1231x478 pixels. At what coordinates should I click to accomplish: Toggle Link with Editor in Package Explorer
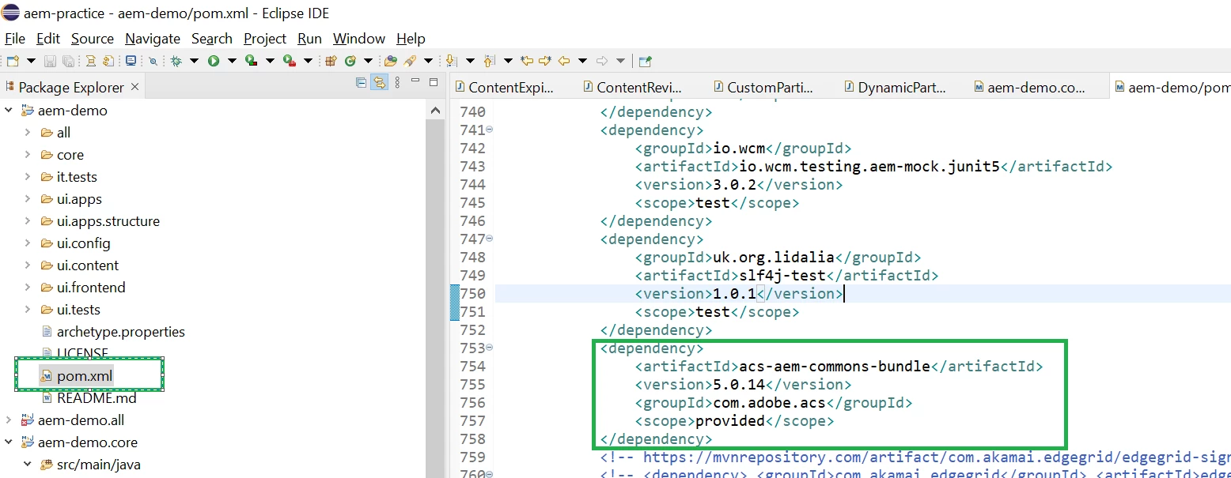379,82
